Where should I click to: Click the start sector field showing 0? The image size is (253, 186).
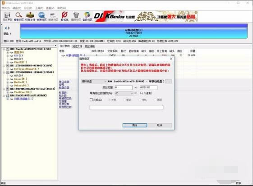click(124, 87)
